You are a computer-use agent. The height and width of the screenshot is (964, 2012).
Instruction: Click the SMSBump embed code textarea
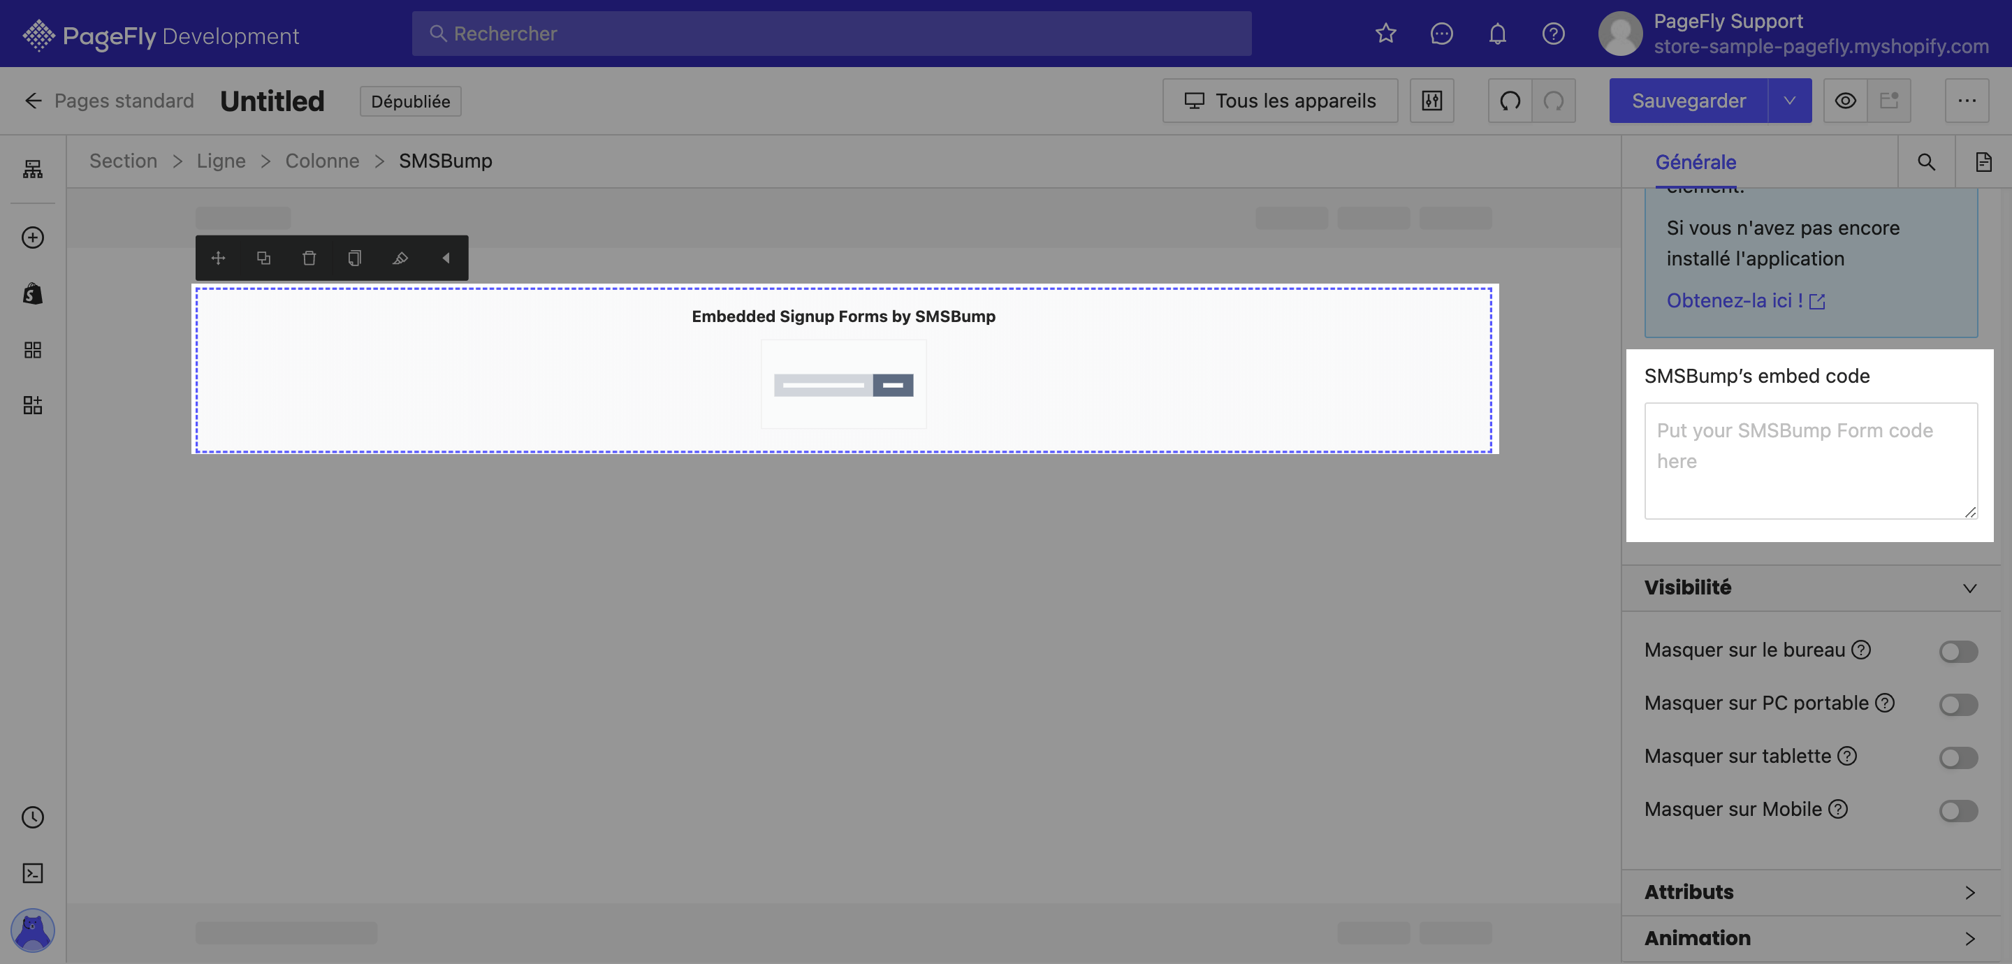click(1811, 460)
